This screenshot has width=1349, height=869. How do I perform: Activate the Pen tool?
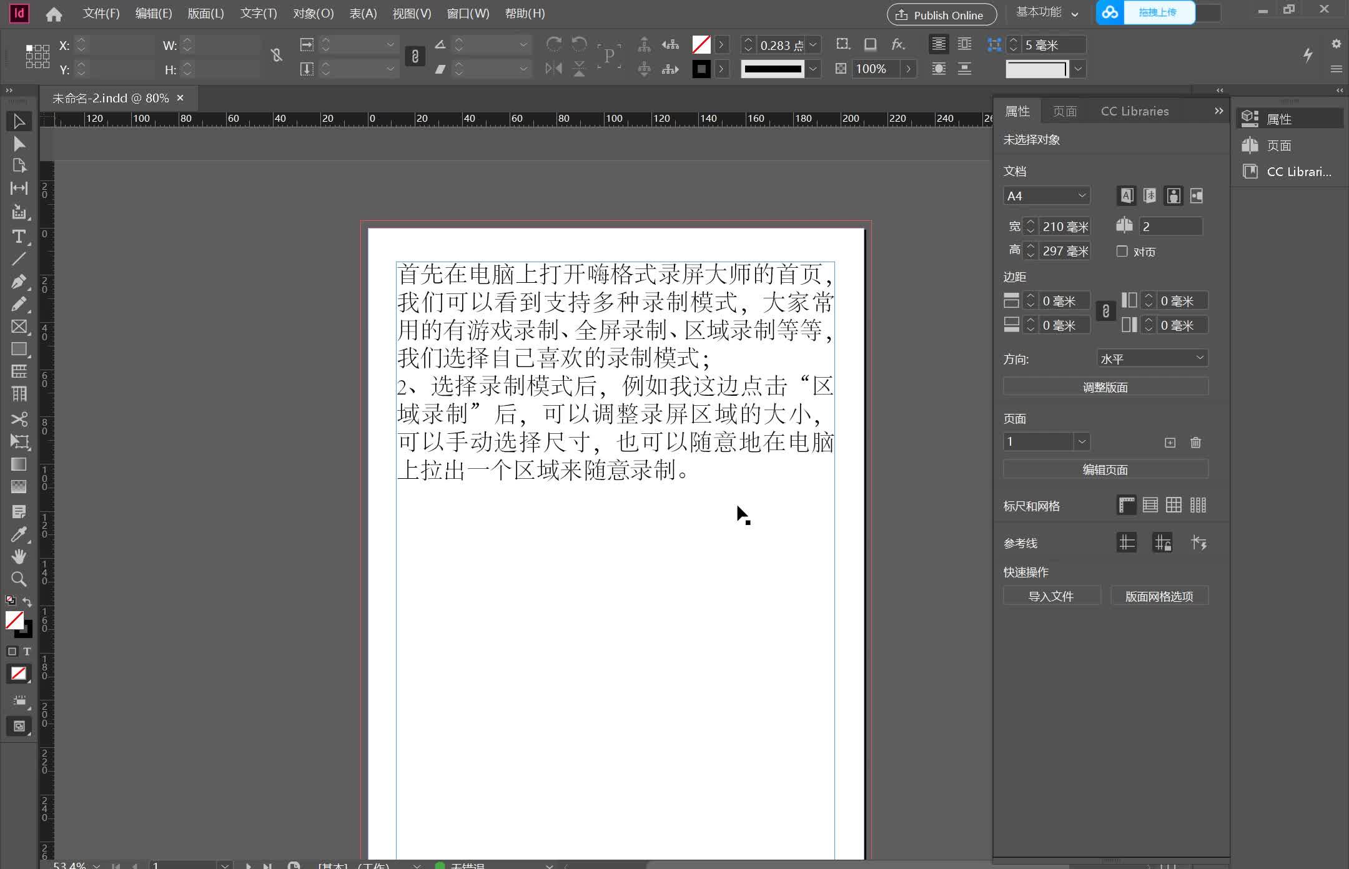click(x=19, y=282)
